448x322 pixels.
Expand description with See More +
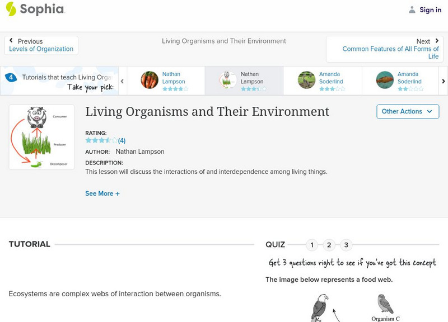coord(102,193)
